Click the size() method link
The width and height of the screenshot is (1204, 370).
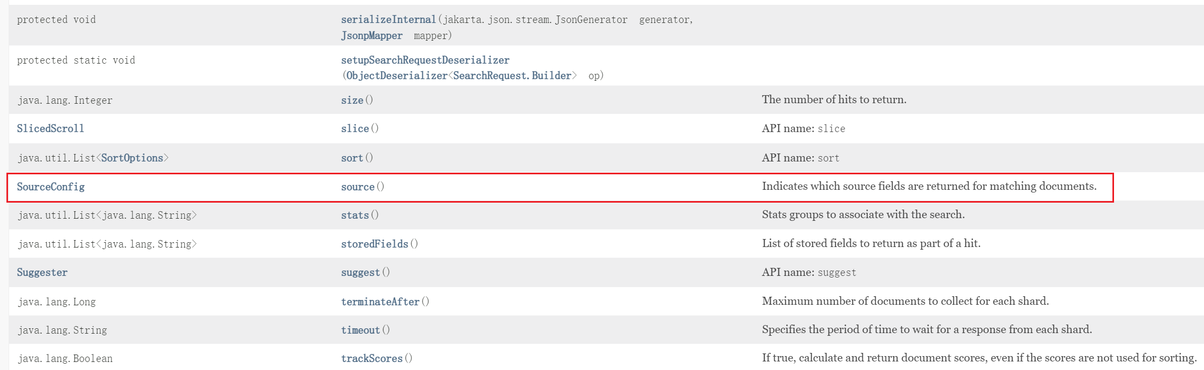pyautogui.click(x=352, y=101)
